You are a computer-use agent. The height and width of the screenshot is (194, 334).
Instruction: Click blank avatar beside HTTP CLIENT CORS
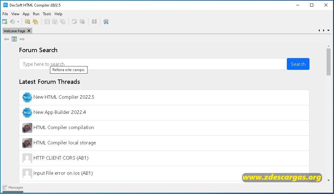pyautogui.click(x=27, y=158)
